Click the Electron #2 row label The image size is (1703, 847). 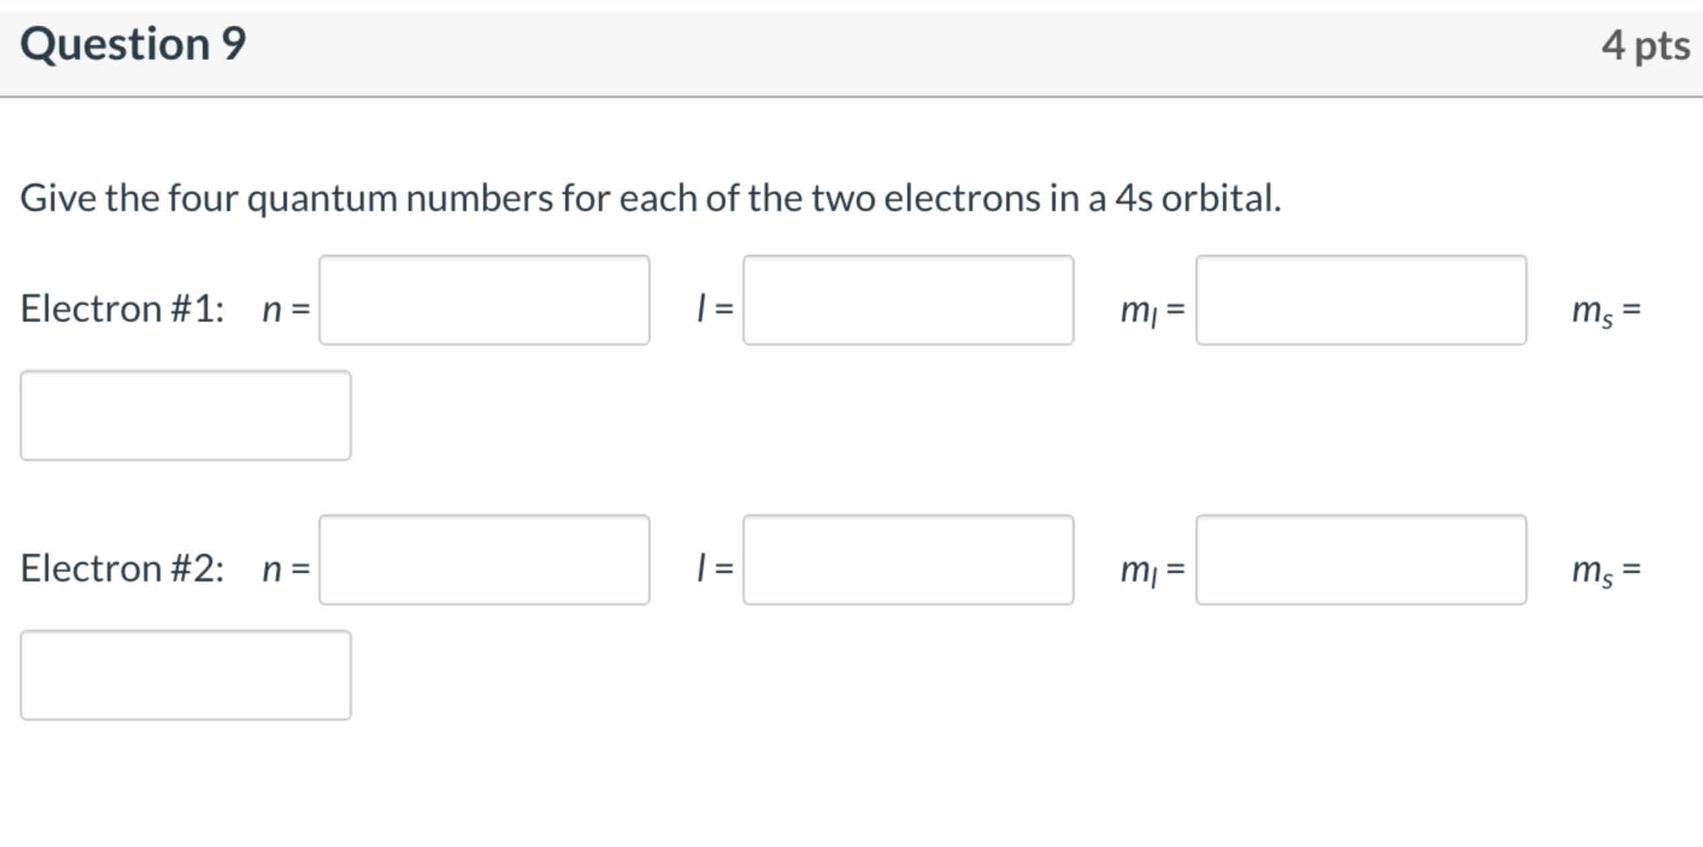(x=122, y=569)
